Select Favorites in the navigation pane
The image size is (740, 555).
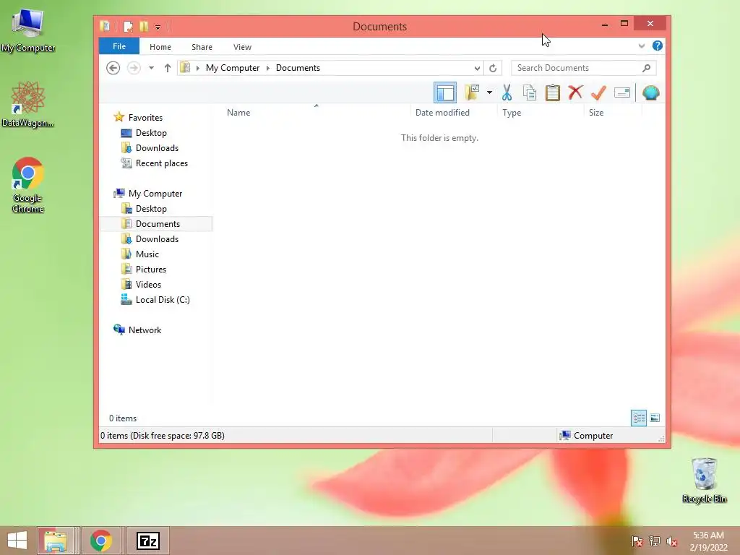[x=145, y=118]
